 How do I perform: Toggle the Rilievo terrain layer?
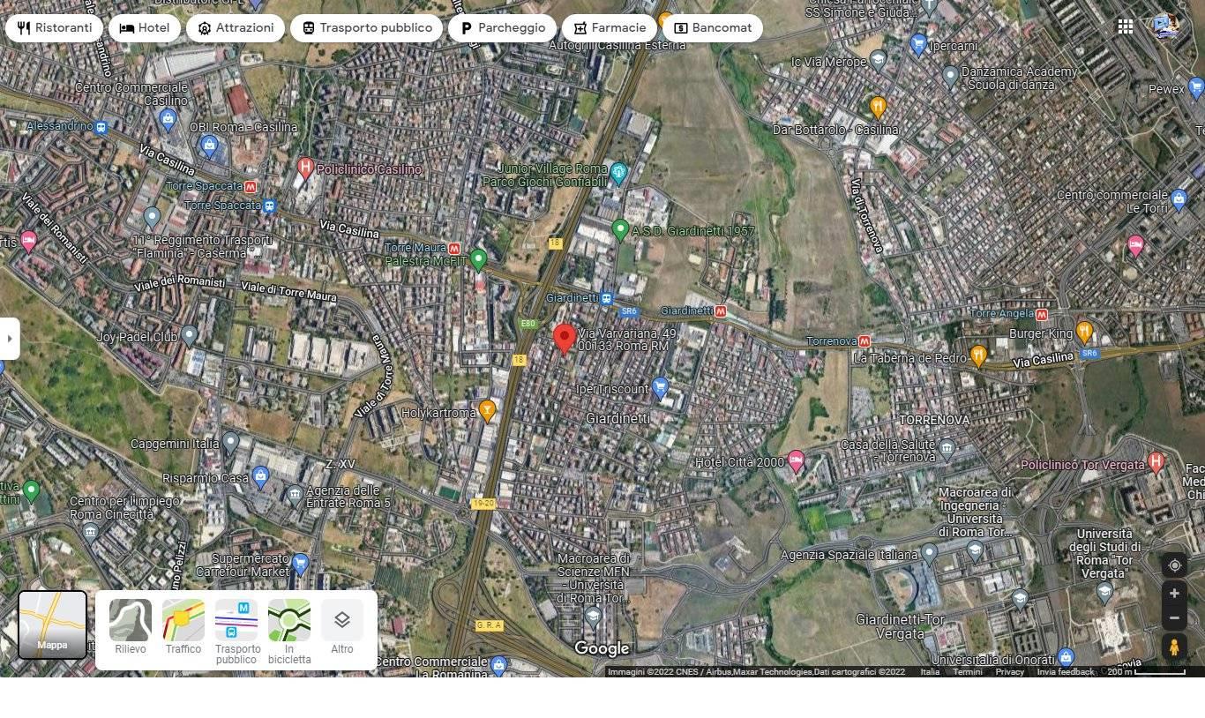[131, 627]
